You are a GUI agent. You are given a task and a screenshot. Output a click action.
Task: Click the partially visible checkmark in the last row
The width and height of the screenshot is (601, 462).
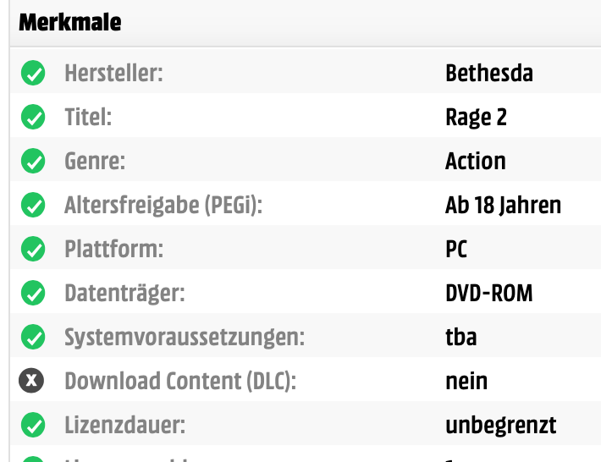pos(33,459)
